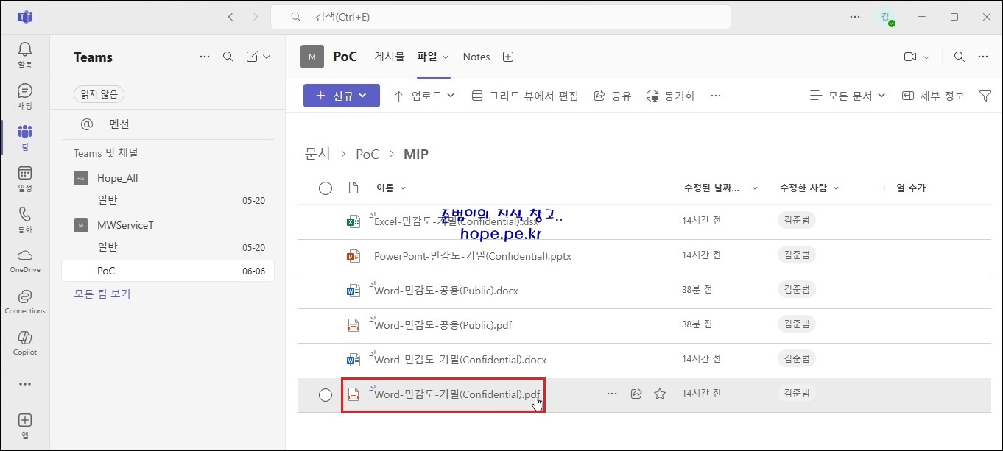
Task: Select the Word Confidential pdf row circle
Action: (325, 395)
